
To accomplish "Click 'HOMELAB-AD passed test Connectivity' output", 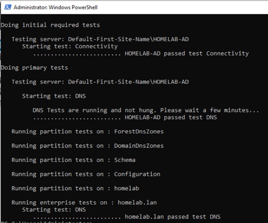I will click(x=187, y=54).
